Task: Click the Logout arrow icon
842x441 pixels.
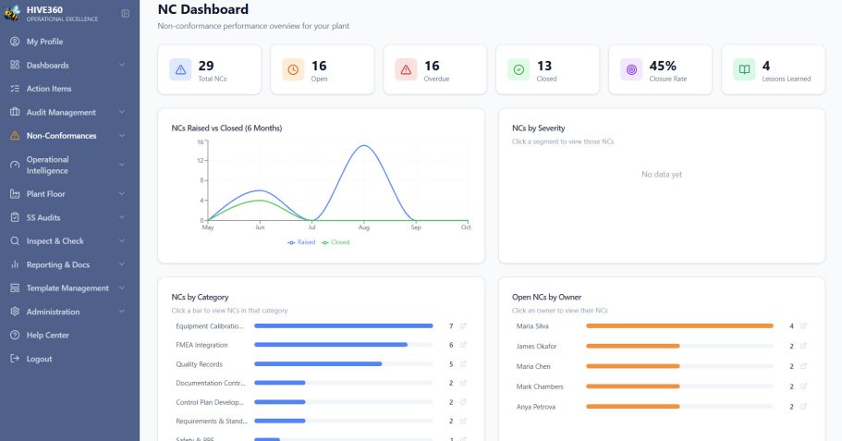Action: (15, 359)
